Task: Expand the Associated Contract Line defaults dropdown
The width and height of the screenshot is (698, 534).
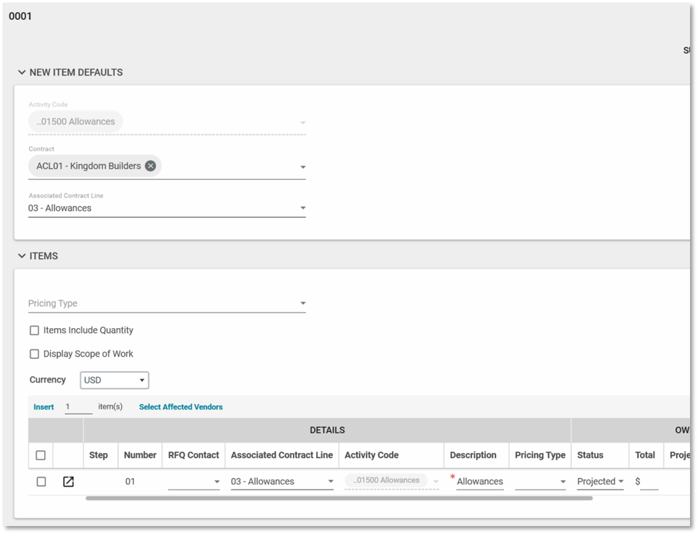Action: click(303, 208)
